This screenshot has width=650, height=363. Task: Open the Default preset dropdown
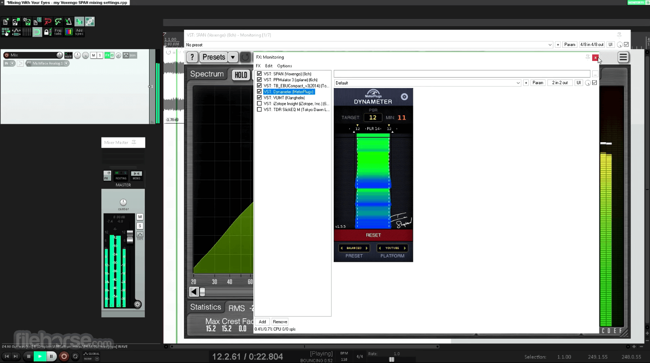coord(428,83)
